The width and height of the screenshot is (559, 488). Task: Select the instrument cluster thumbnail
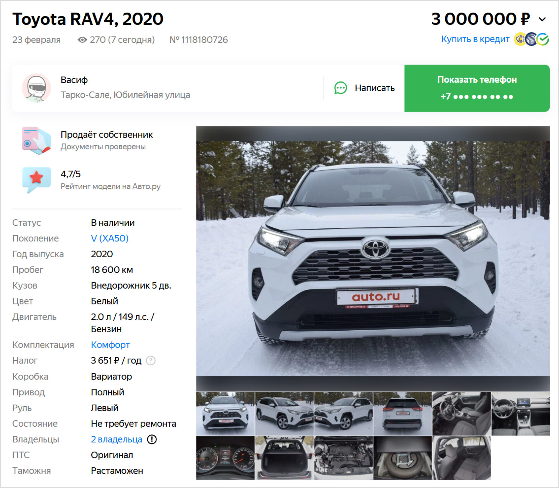point(225,458)
